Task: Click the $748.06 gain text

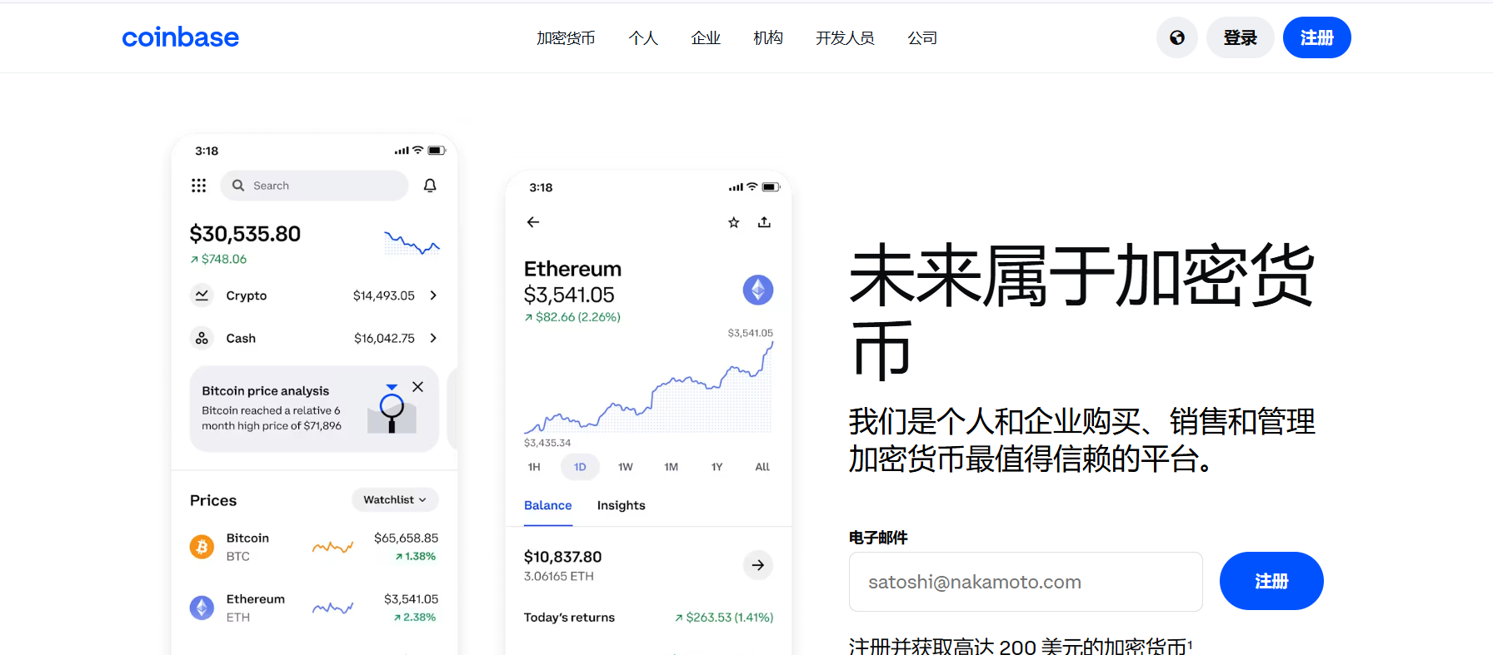Action: pos(219,260)
